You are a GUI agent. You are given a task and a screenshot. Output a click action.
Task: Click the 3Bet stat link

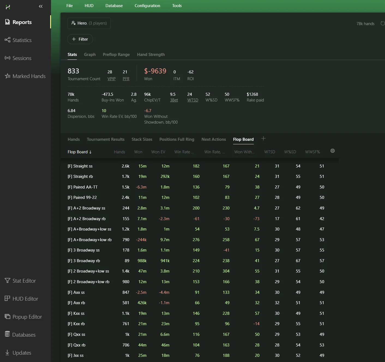click(174, 100)
